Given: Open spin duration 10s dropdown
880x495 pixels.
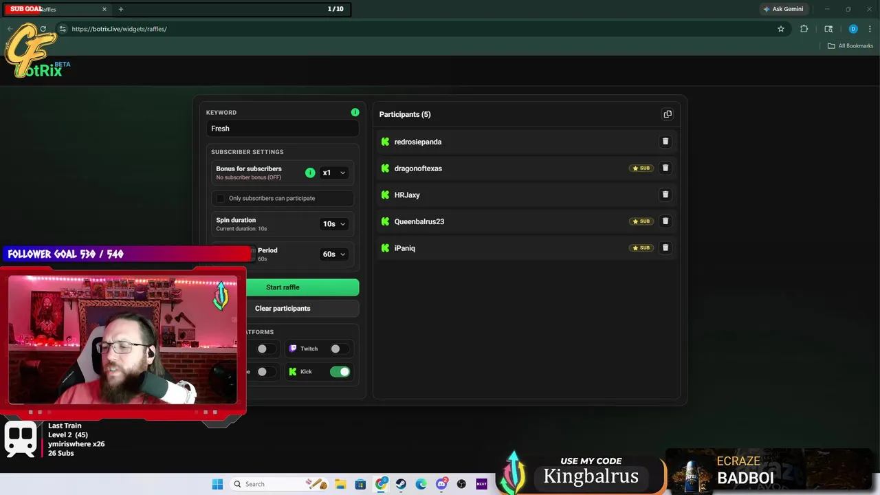Looking at the screenshot, I should pos(333,223).
